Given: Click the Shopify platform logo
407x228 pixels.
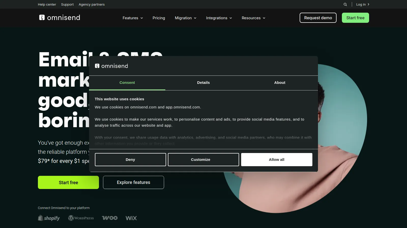Looking at the screenshot, I should (x=49, y=218).
